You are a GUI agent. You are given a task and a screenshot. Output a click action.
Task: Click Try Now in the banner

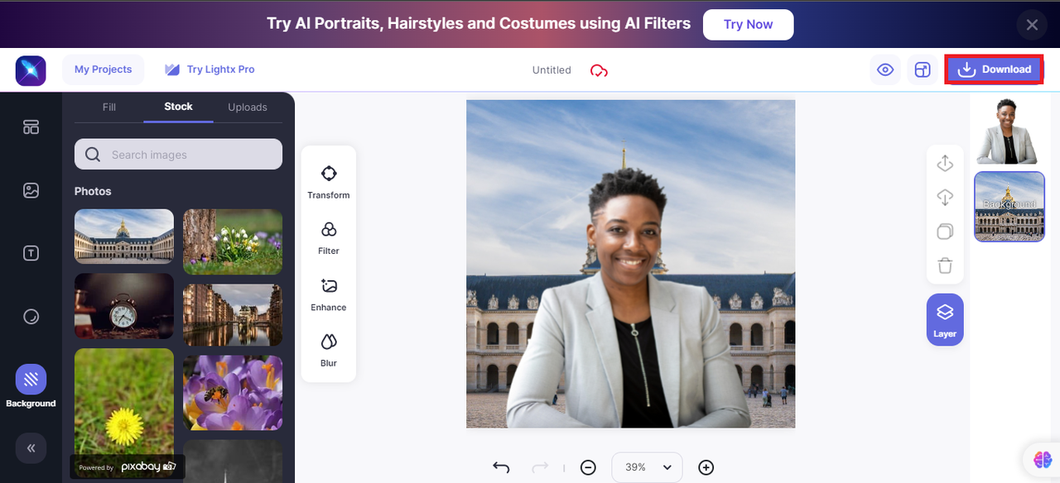(748, 25)
